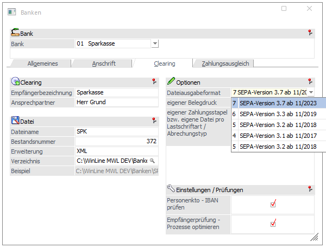Toggle the Personenkto - IBAN prüfen checkbox

pyautogui.click(x=273, y=204)
